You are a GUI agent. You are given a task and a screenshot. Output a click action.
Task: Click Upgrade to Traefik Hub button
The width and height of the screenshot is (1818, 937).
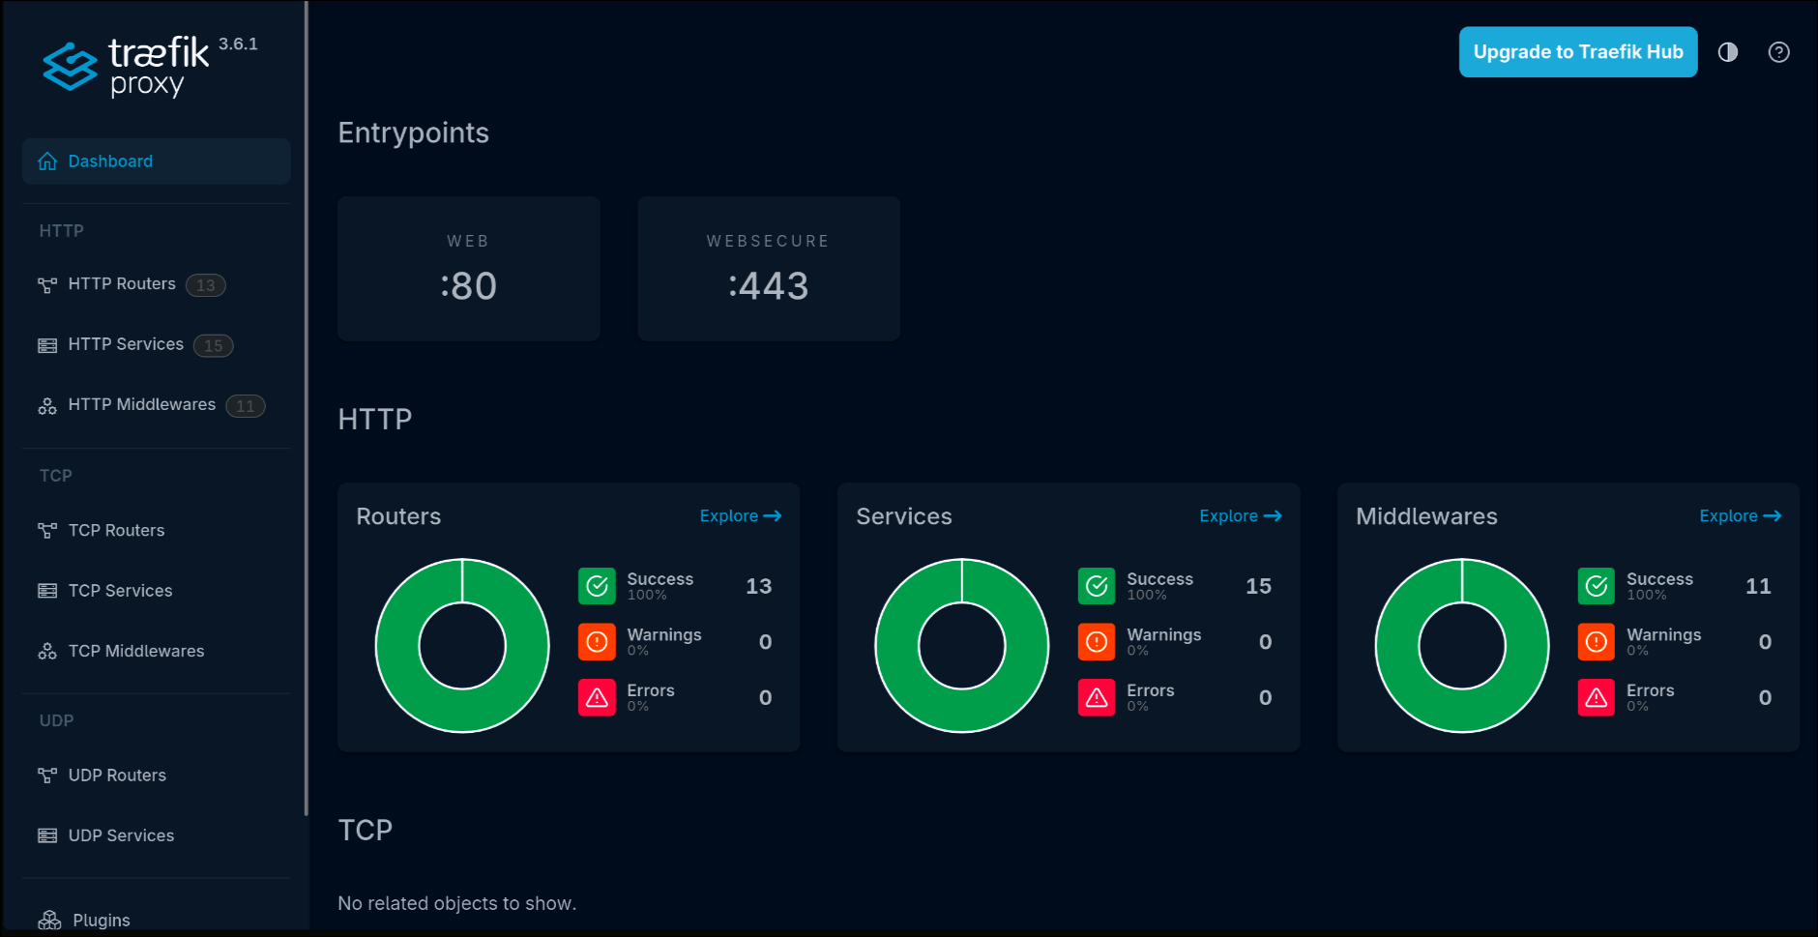tap(1577, 52)
